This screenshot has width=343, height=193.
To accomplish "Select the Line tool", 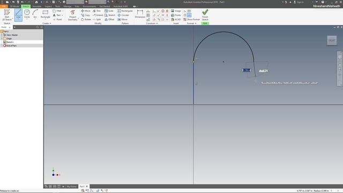I will tap(18, 15).
